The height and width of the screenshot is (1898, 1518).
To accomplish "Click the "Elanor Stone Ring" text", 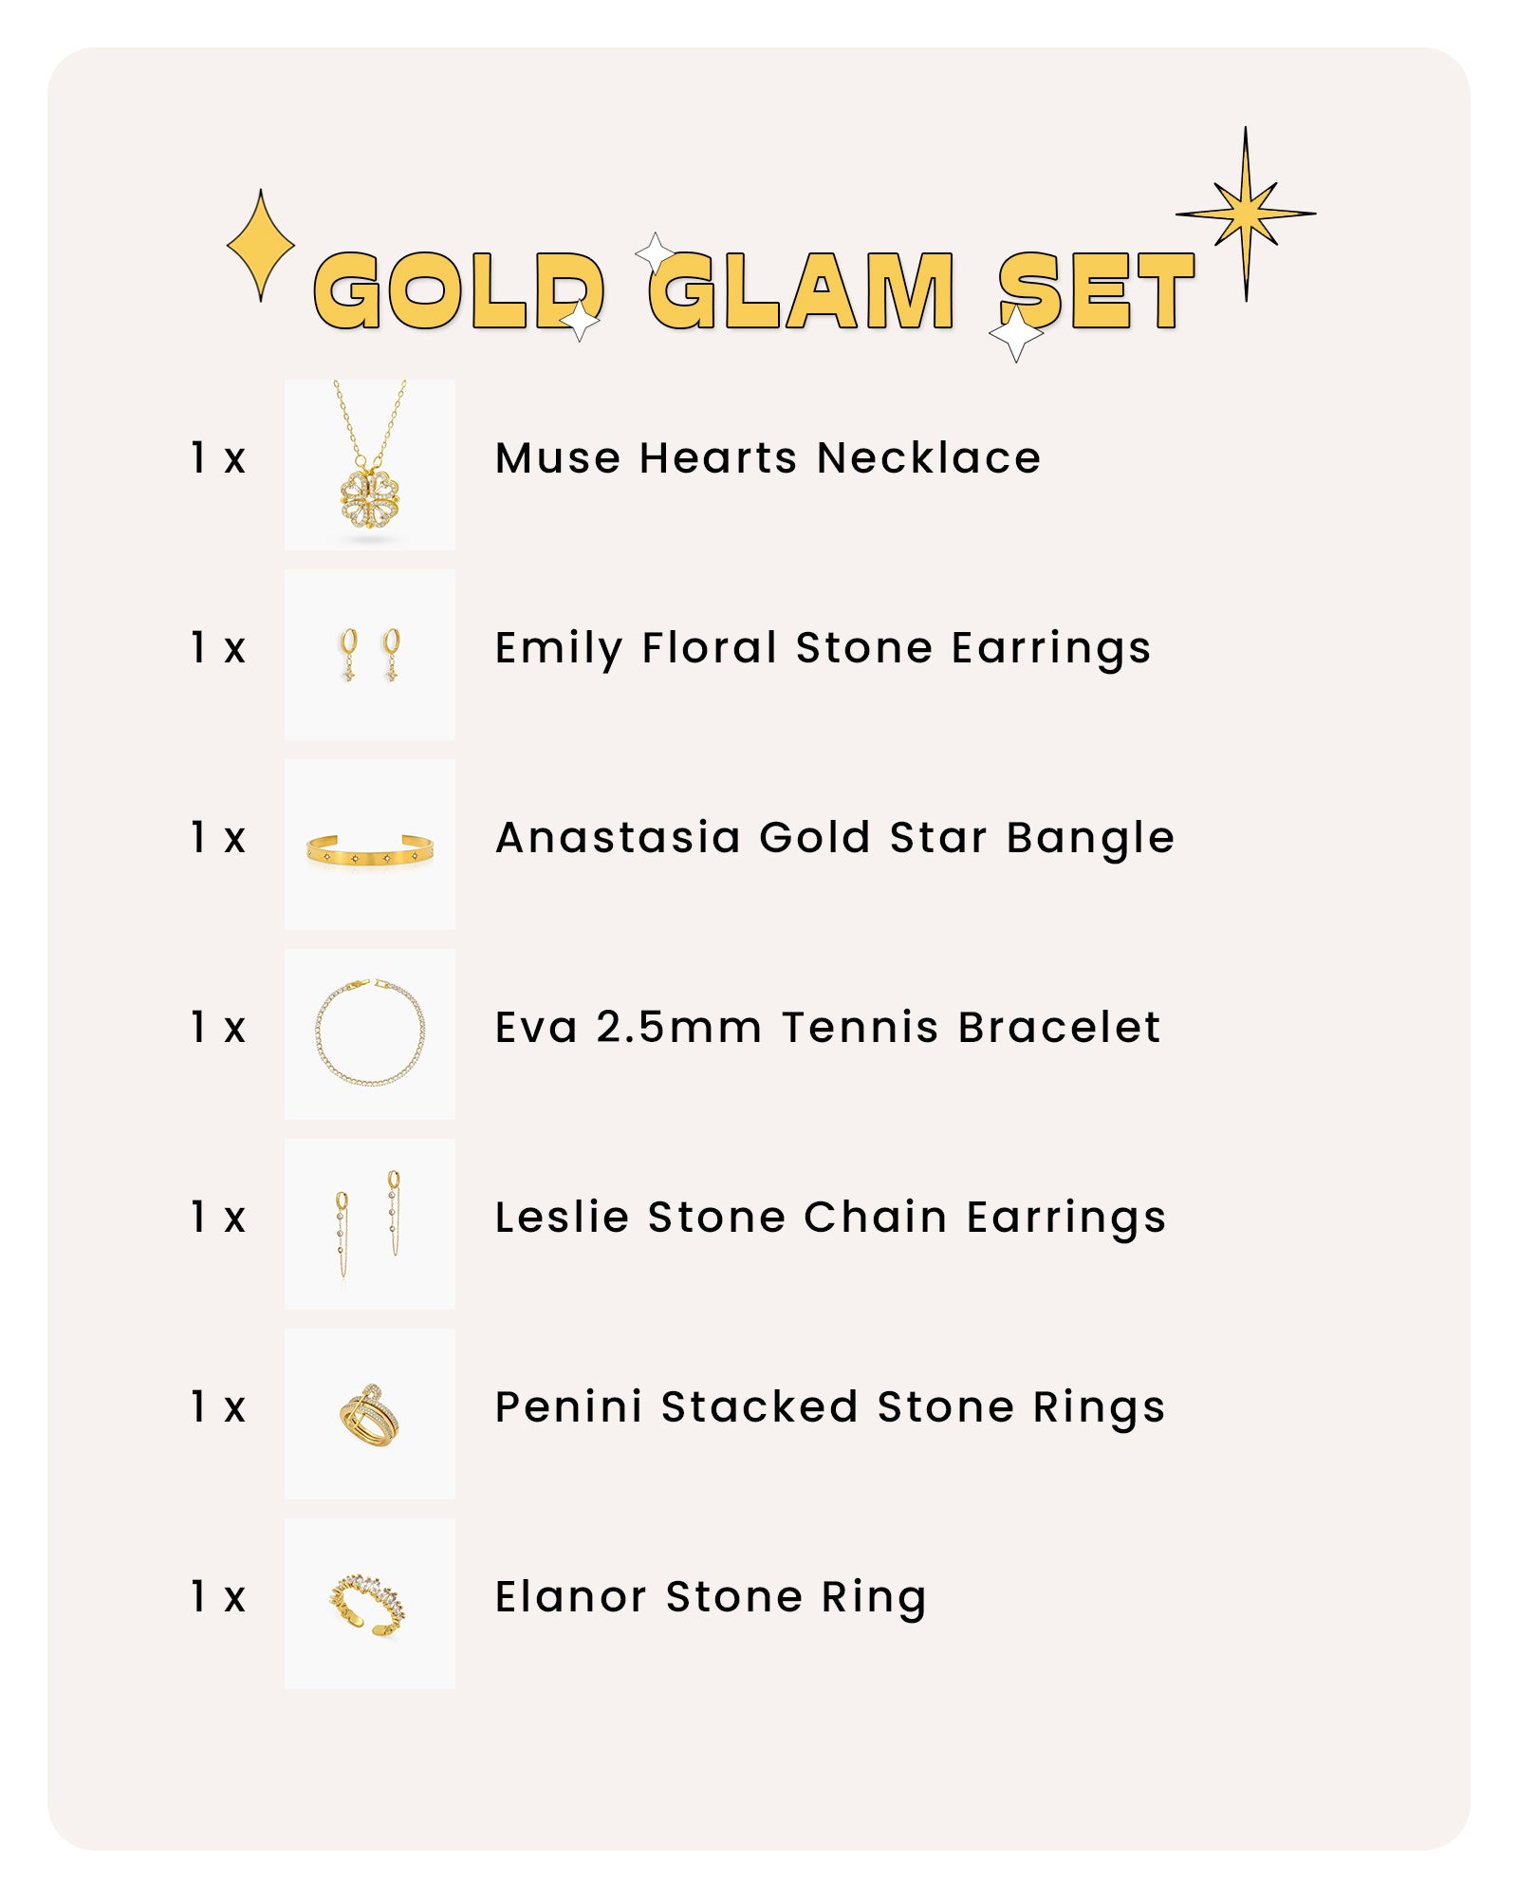I will click(711, 1597).
